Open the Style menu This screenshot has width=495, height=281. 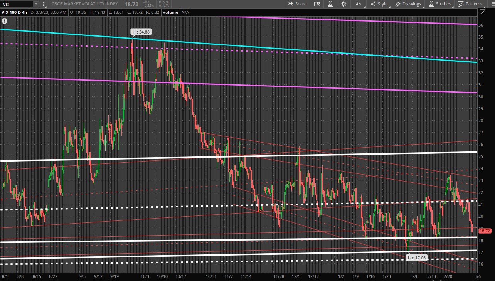379,4
